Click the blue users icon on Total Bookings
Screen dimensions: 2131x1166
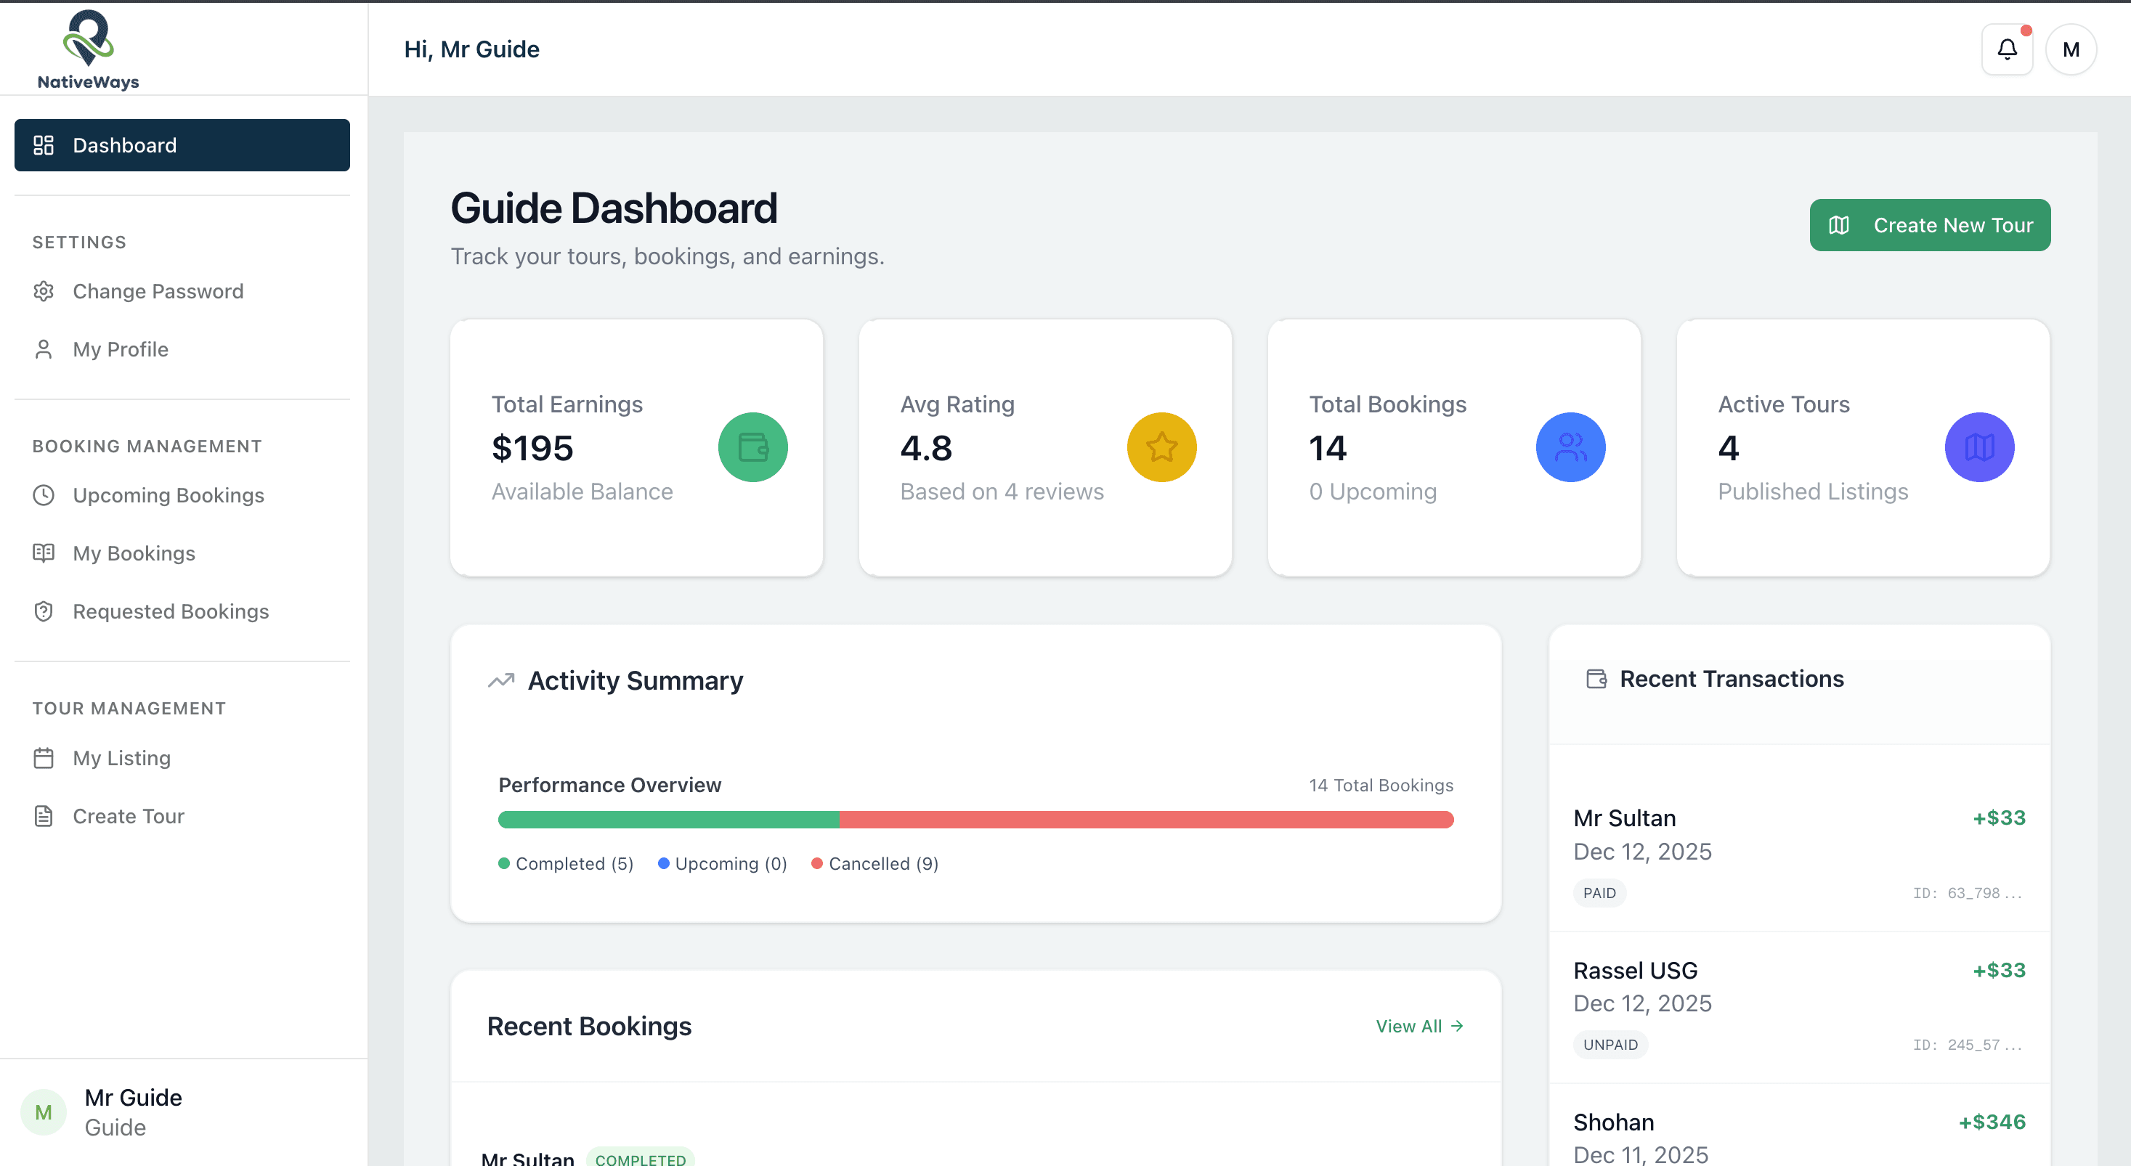(x=1570, y=447)
